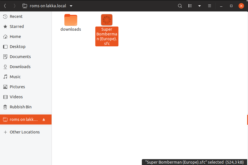
Task: Click the downloads folder name label
Action: [x=71, y=29]
